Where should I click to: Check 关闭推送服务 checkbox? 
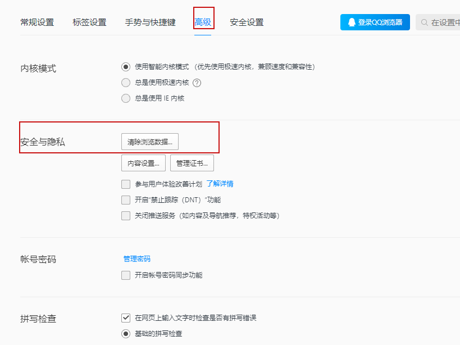[x=126, y=216]
